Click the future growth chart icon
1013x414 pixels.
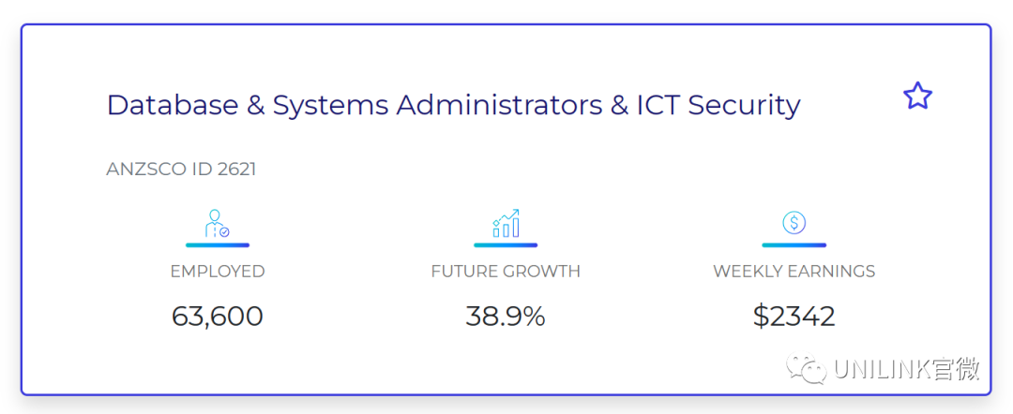tap(506, 223)
